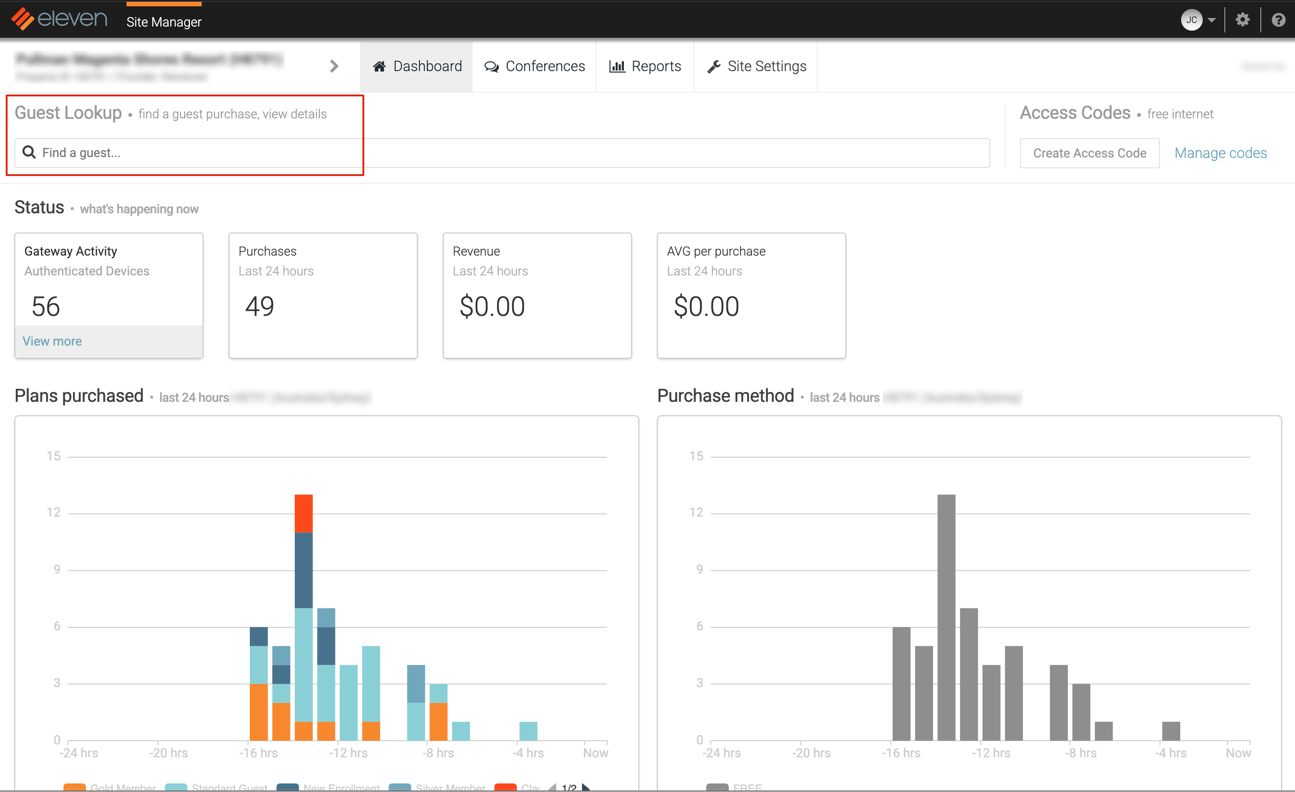Click the -4 hrs gray bar in Purchase method
Screen dimensions: 1295x792
click(x=1171, y=731)
